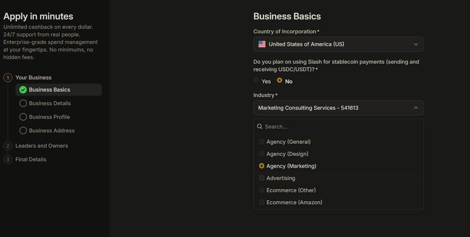Click the step 3 number circle

(x=8, y=159)
